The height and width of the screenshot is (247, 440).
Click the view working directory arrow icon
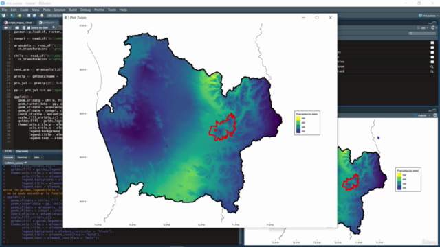(25, 163)
